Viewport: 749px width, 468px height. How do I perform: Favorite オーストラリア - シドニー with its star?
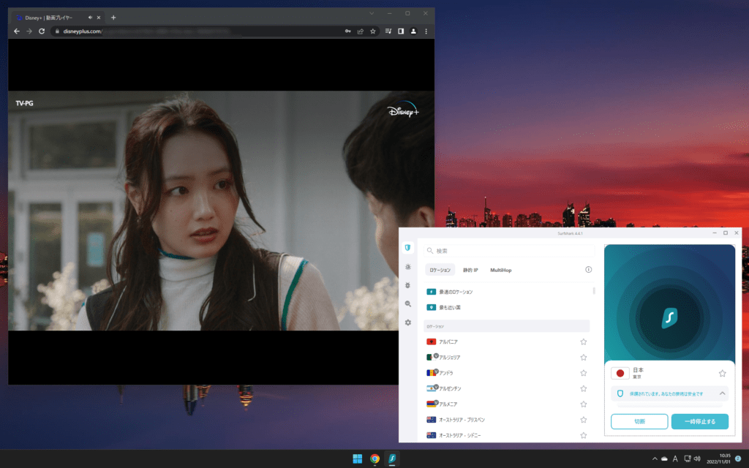click(x=583, y=435)
